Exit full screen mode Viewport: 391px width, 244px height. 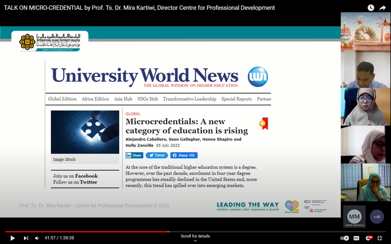[x=380, y=238]
